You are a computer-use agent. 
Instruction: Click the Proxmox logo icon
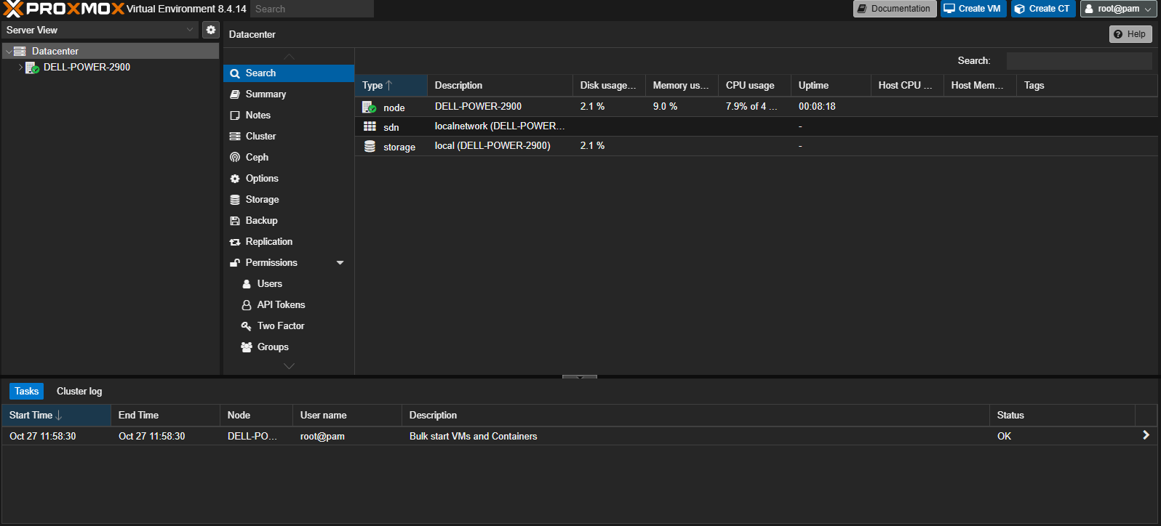click(15, 9)
